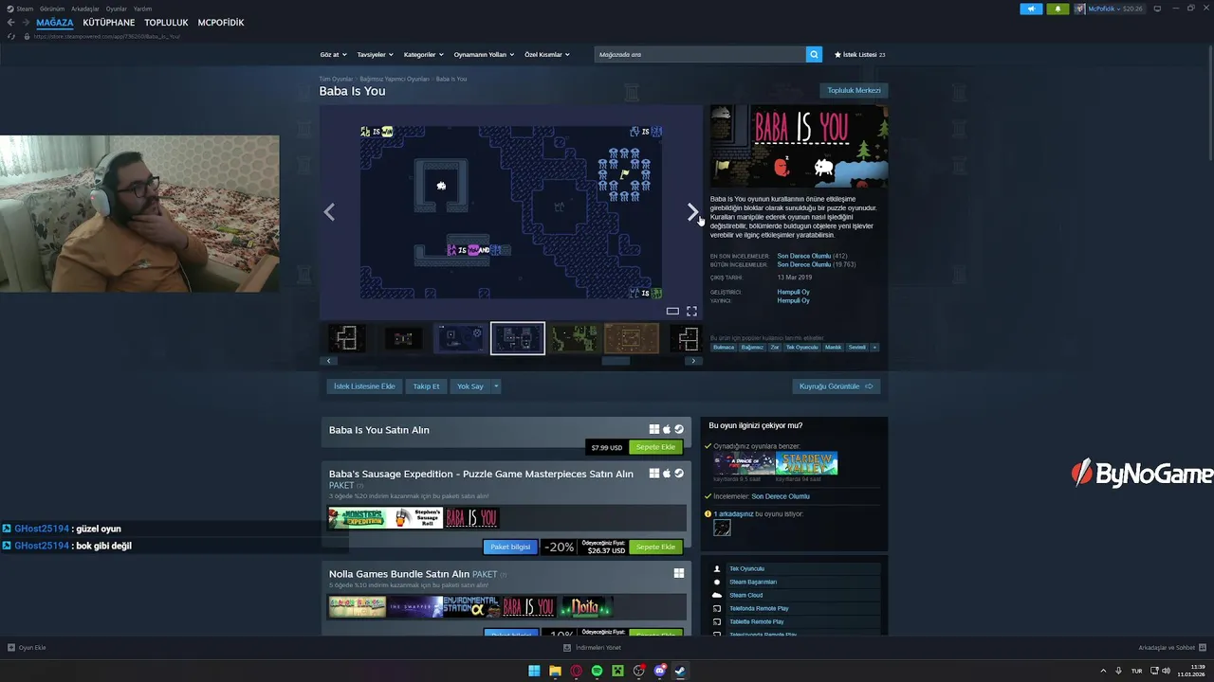Click İstek Listesine Ekle button
Screen dimensions: 1214x682
[364, 386]
